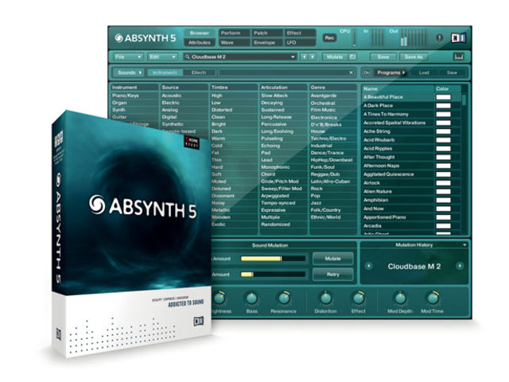Click the Save button

[x=383, y=57]
